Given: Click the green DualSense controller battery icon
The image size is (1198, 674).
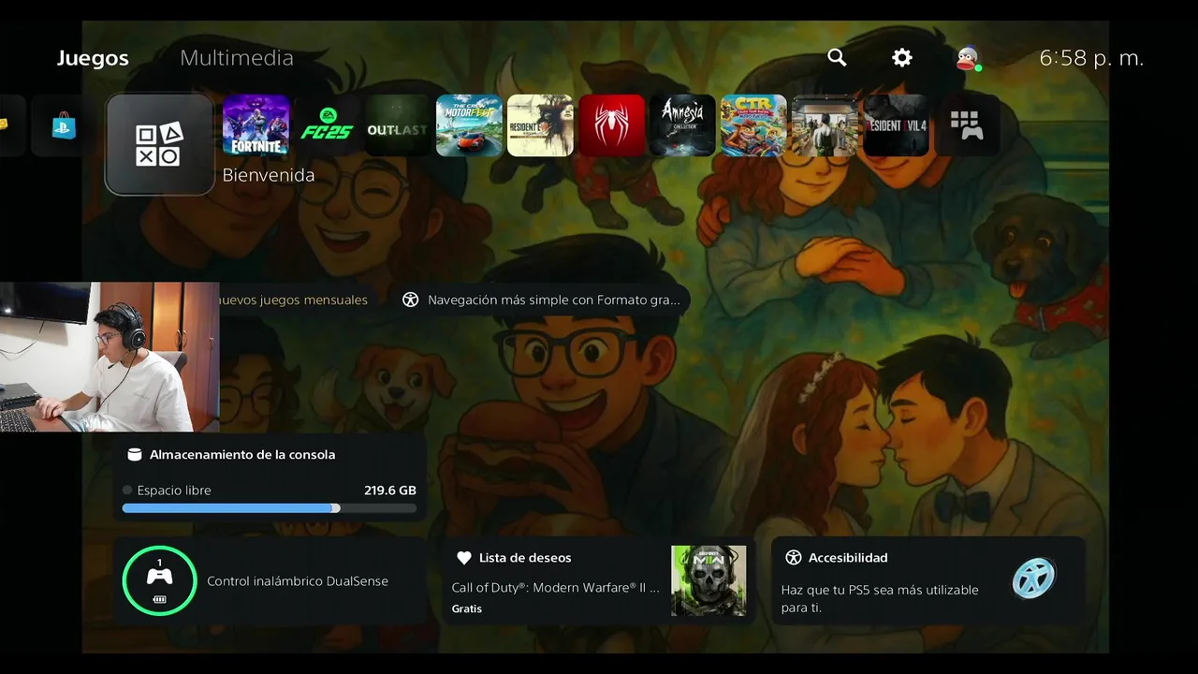Looking at the screenshot, I should (x=159, y=580).
